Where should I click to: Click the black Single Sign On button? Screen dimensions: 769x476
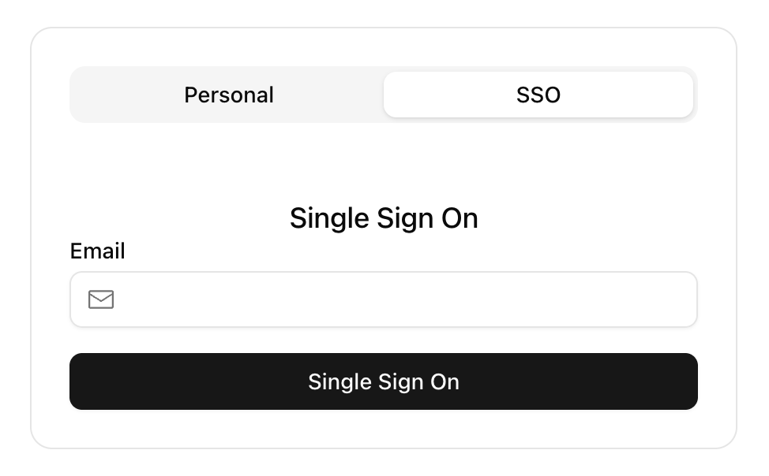(x=384, y=381)
